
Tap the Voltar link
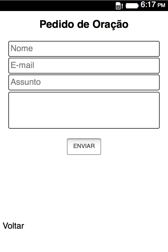[x=13, y=226]
